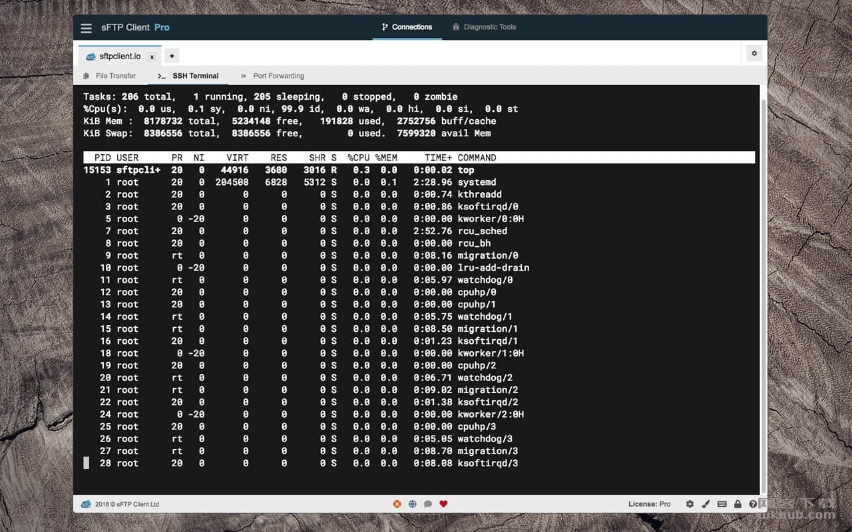Click the globe website icon in footer

[x=413, y=504]
